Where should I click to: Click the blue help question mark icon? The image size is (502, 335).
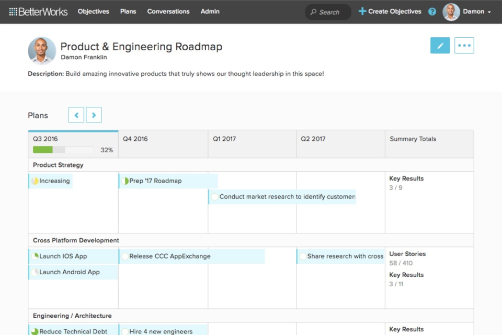coord(432,12)
